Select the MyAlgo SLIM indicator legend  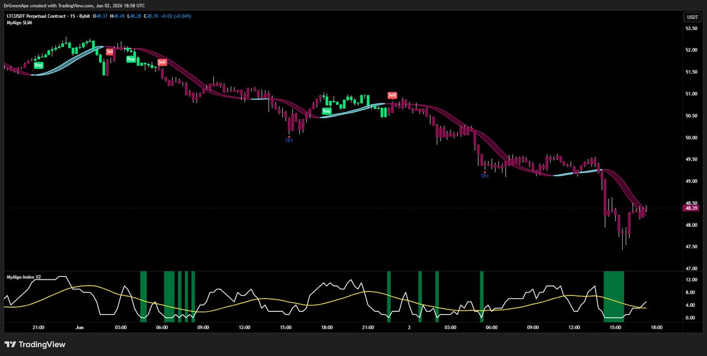coord(19,22)
